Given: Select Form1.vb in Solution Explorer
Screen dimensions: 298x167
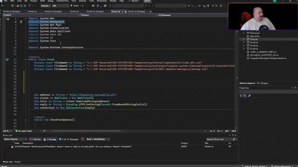Looking at the screenshot, I should 254,39.
